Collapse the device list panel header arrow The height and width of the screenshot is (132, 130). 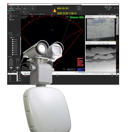(x=21, y=12)
